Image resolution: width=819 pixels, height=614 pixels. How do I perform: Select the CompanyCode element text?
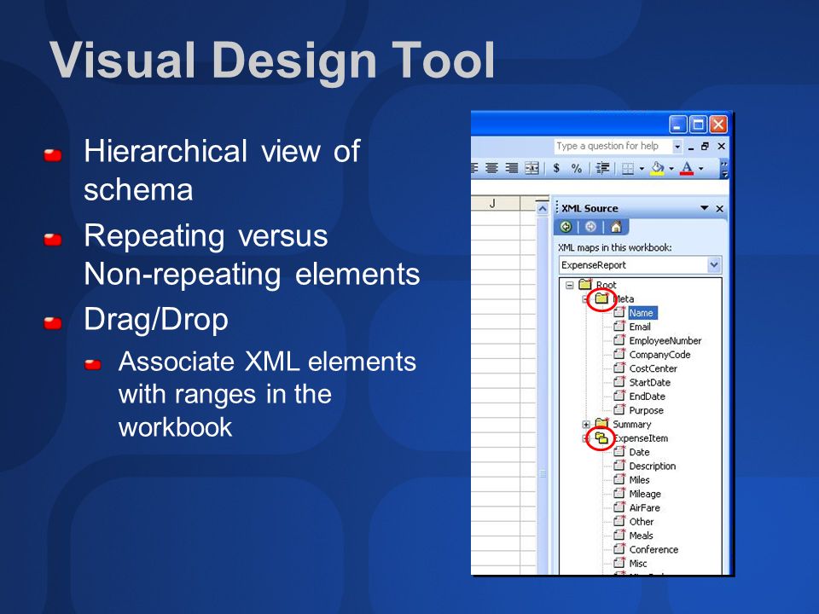(x=659, y=355)
